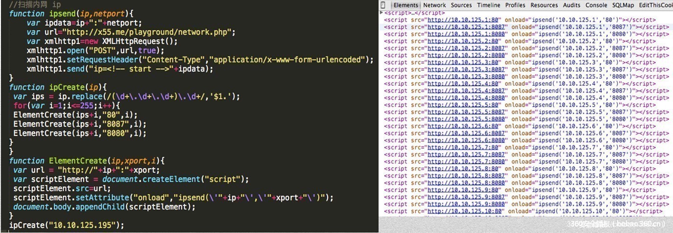The width and height of the screenshot is (673, 233).
Task: Open the Network tab
Action: pyautogui.click(x=434, y=5)
